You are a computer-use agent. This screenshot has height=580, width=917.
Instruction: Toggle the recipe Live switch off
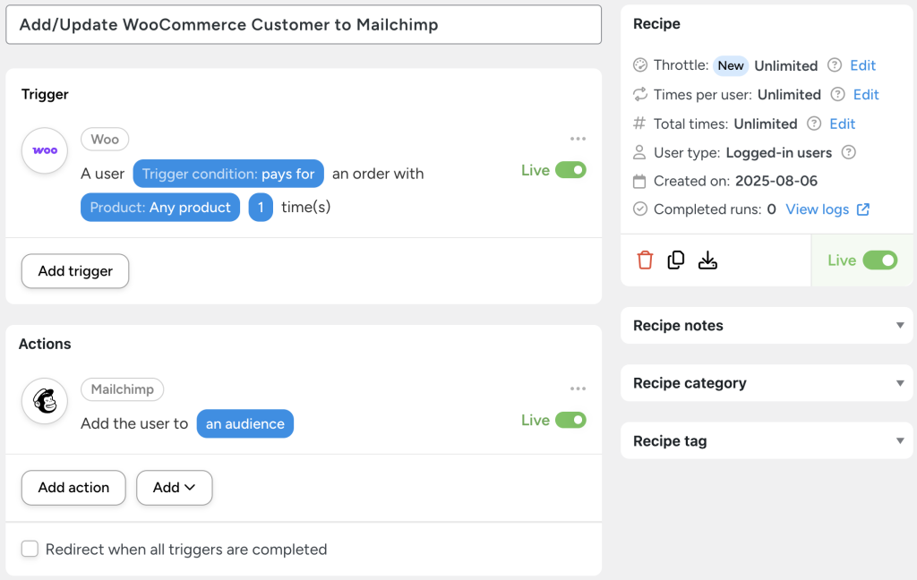878,260
